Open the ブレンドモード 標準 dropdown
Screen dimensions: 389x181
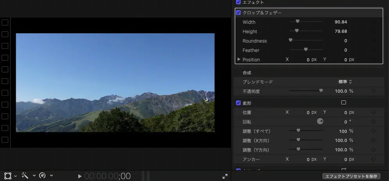coord(345,82)
